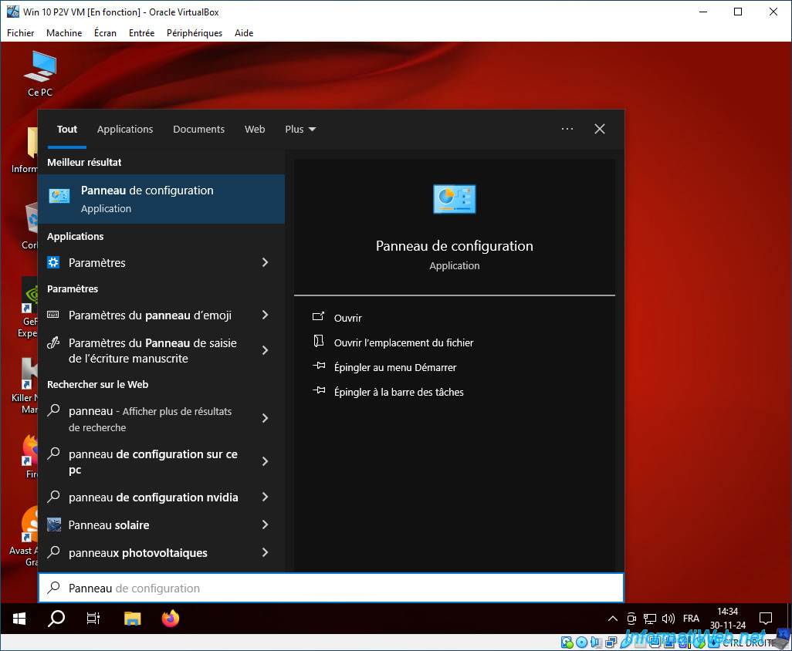Open Firefox from the taskbar

tap(171, 618)
